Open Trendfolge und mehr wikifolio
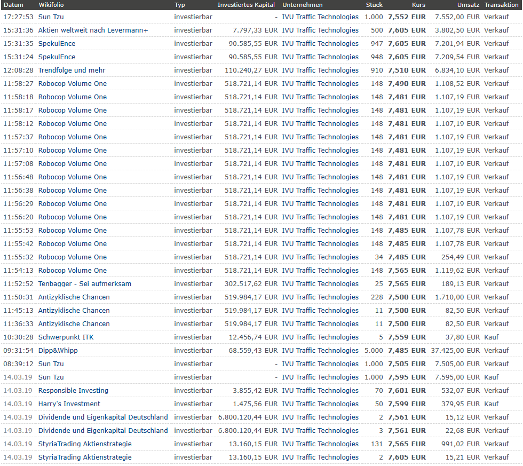The image size is (523, 466). point(72,70)
